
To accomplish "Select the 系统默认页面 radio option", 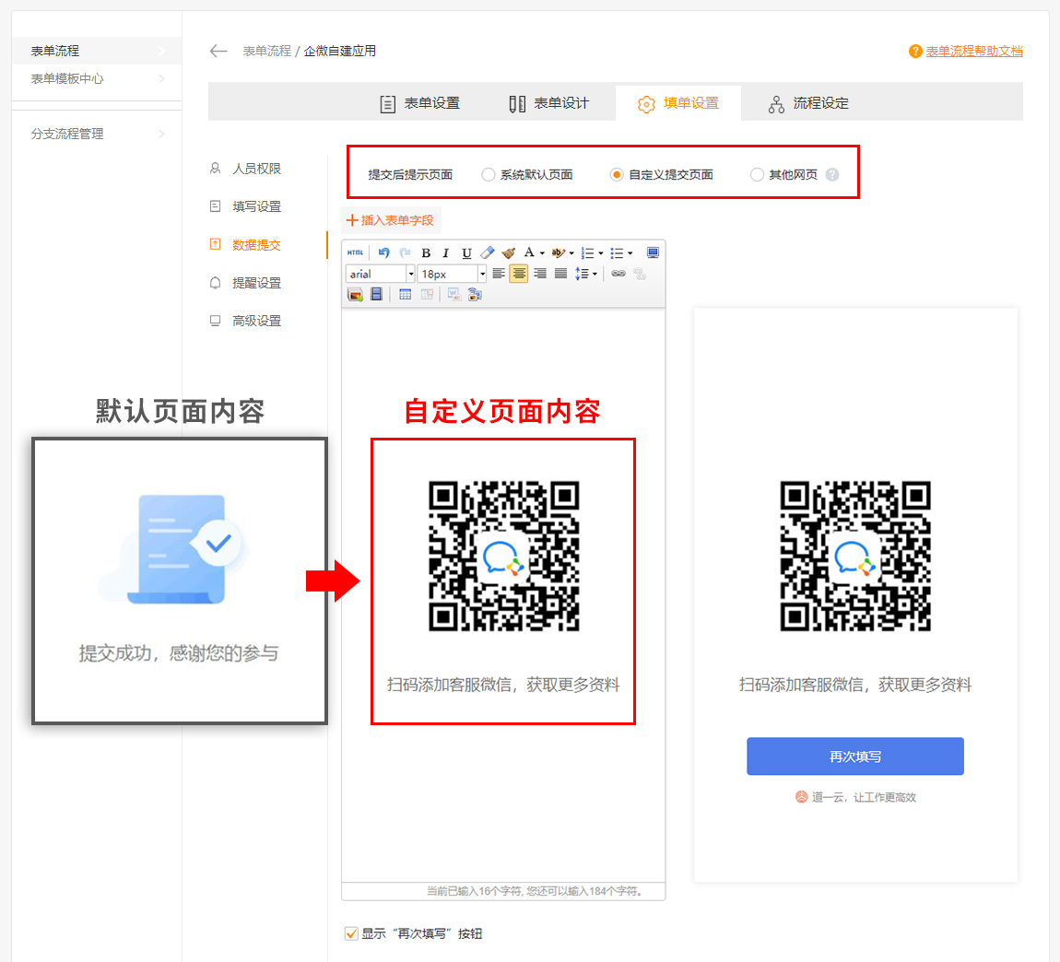I will coord(488,175).
